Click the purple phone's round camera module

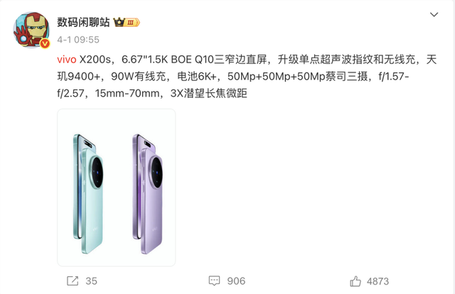[156, 173]
